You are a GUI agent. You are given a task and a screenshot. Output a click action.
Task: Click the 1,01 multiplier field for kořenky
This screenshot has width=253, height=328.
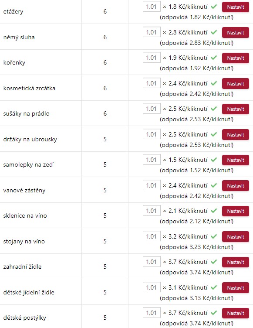(x=152, y=57)
